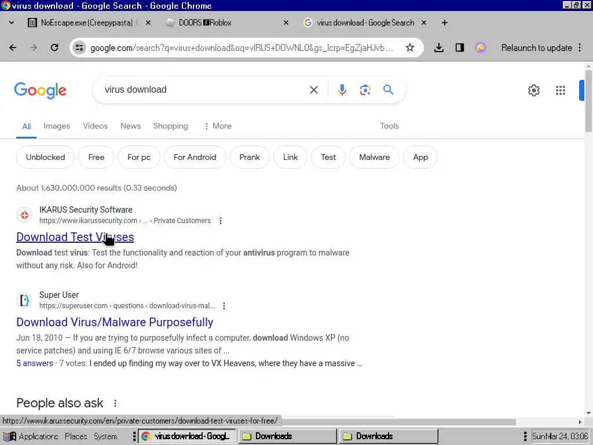Apply the Unblocked filter chip
593x445 pixels.
45,157
